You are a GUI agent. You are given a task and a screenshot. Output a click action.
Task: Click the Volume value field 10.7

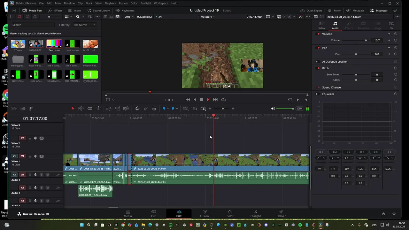pos(377,40)
